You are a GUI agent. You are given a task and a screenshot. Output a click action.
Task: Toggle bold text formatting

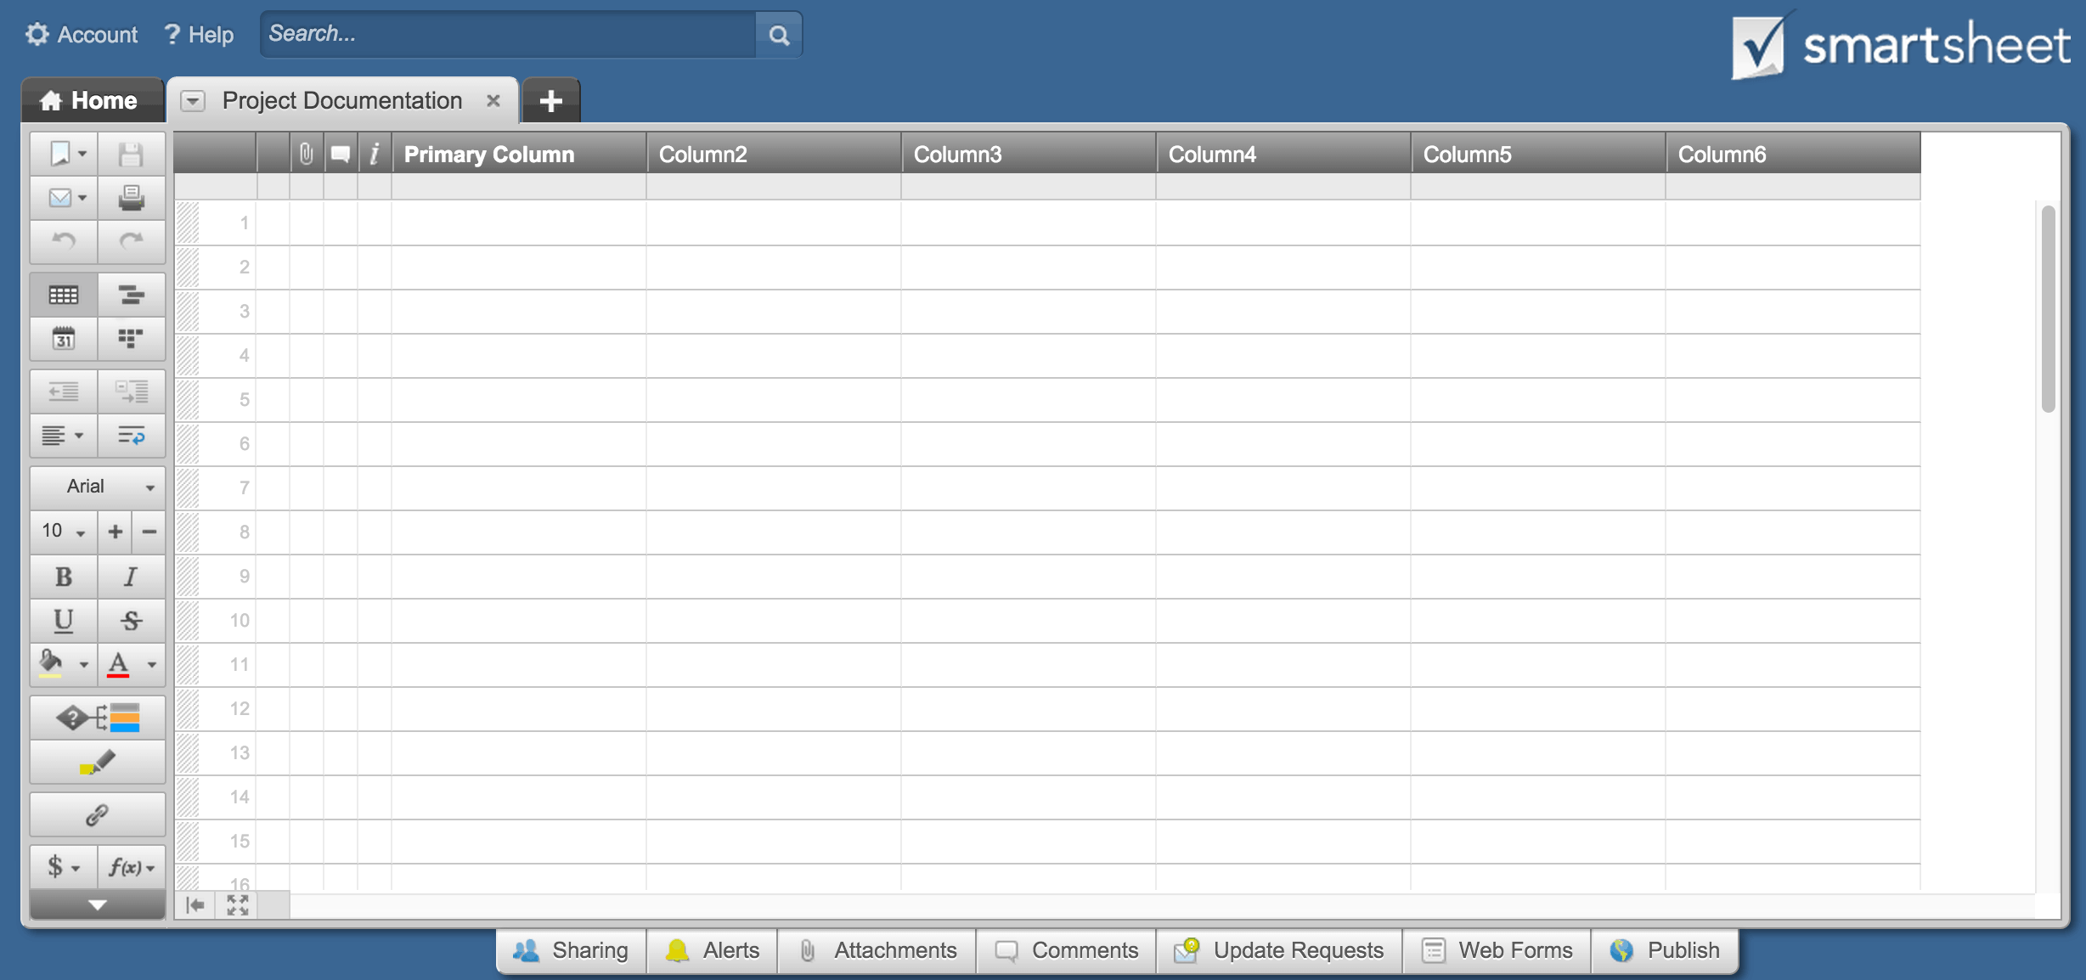click(64, 577)
